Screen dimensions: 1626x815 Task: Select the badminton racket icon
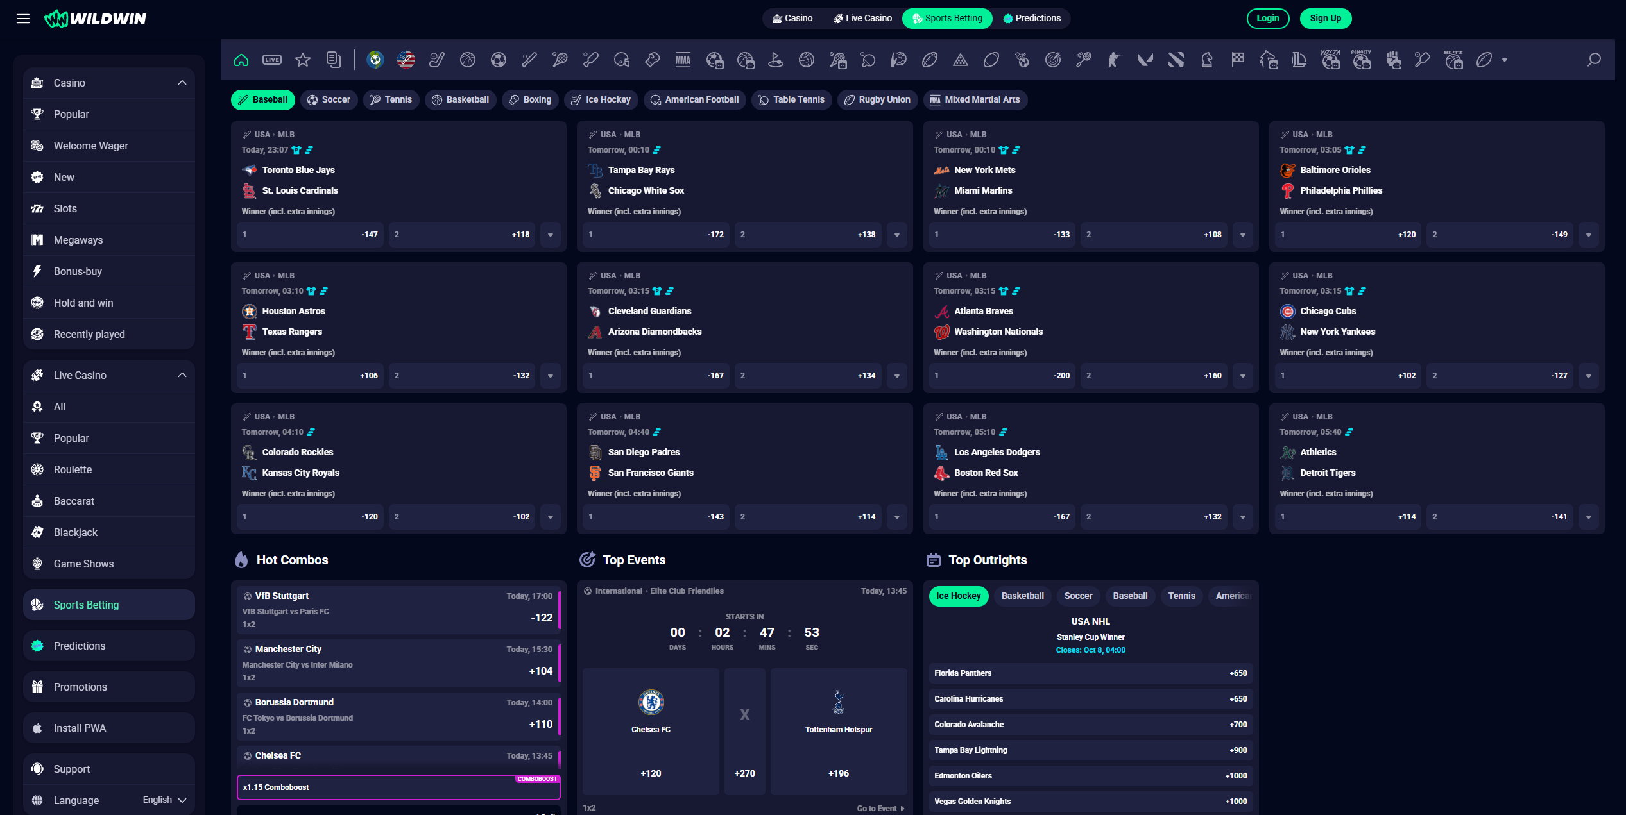click(x=1084, y=60)
